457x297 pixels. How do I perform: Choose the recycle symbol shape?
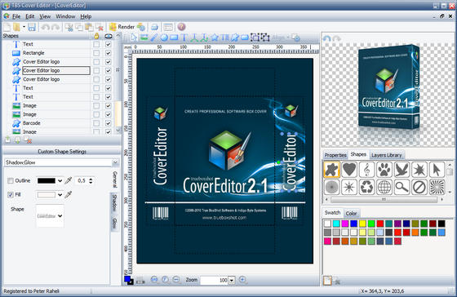366,187
